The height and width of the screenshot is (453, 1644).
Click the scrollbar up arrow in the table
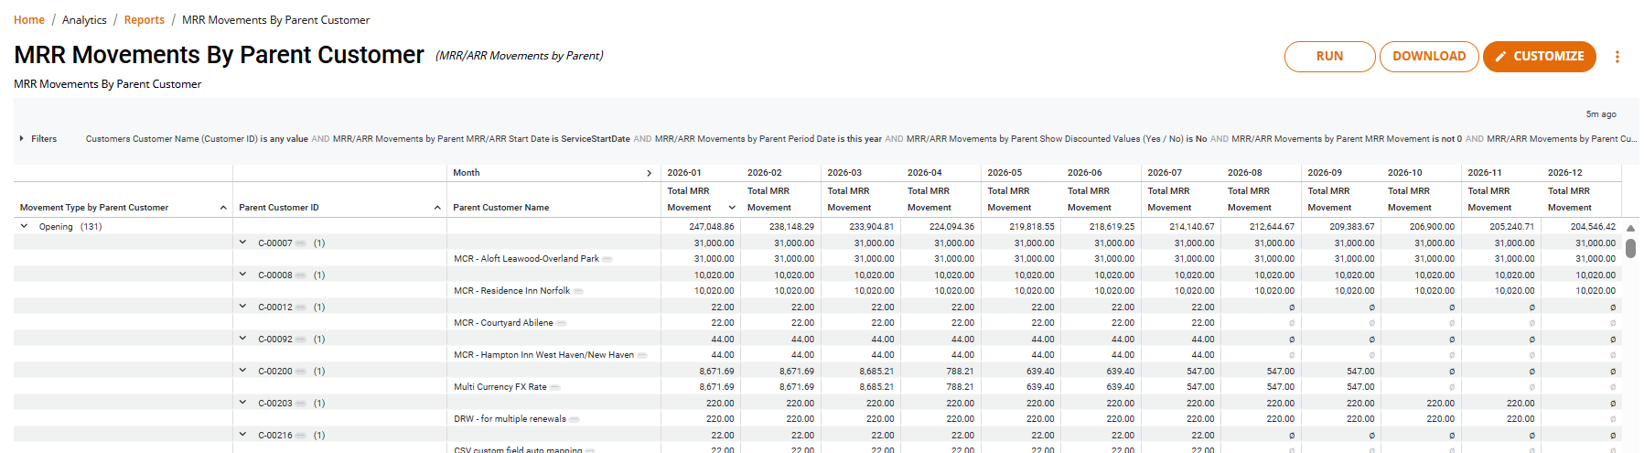point(1630,228)
